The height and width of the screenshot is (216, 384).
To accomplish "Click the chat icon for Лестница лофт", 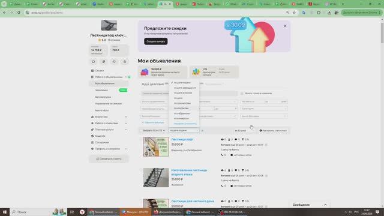I will [x=232, y=155].
